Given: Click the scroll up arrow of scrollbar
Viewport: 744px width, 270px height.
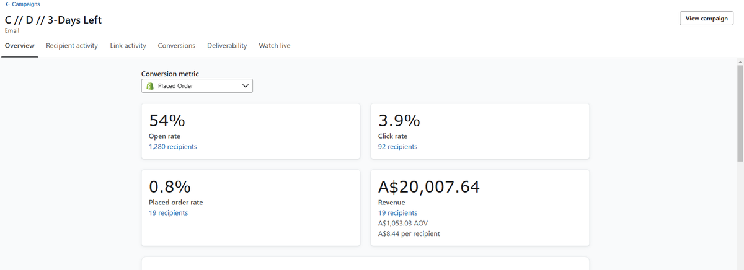Looking at the screenshot, I should pos(740,62).
